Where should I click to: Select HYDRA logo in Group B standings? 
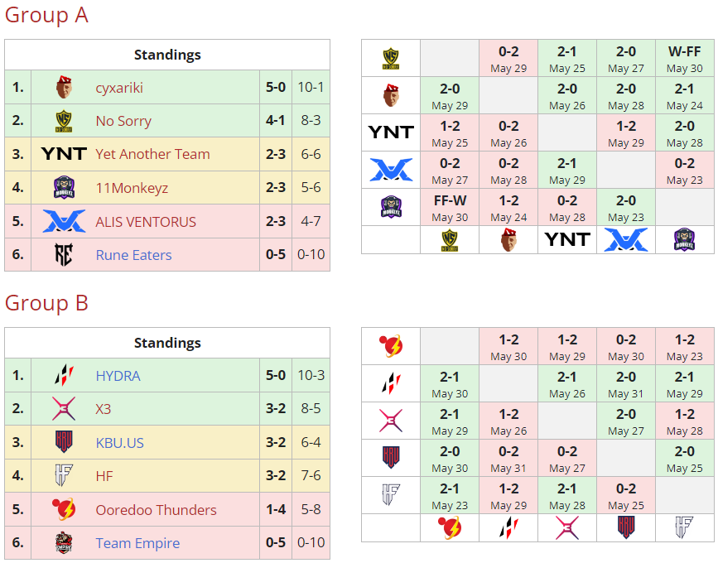64,376
